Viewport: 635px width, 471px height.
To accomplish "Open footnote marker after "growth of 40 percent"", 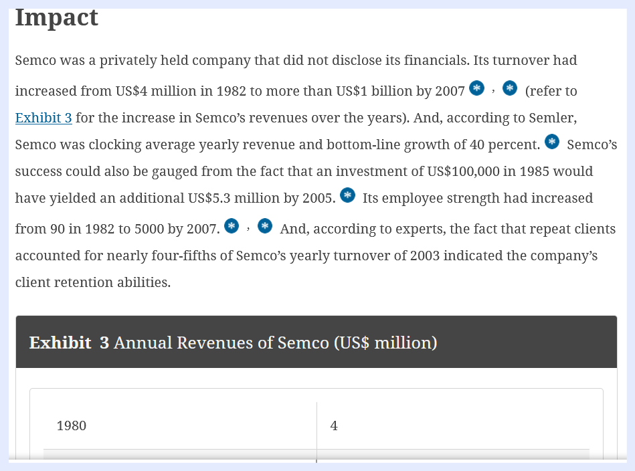I will coord(552,141).
